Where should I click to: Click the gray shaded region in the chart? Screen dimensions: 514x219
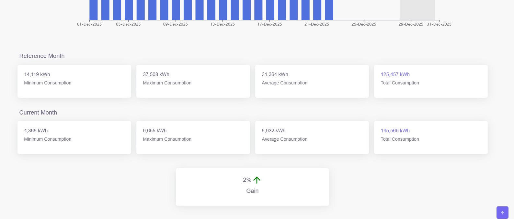coord(417,10)
